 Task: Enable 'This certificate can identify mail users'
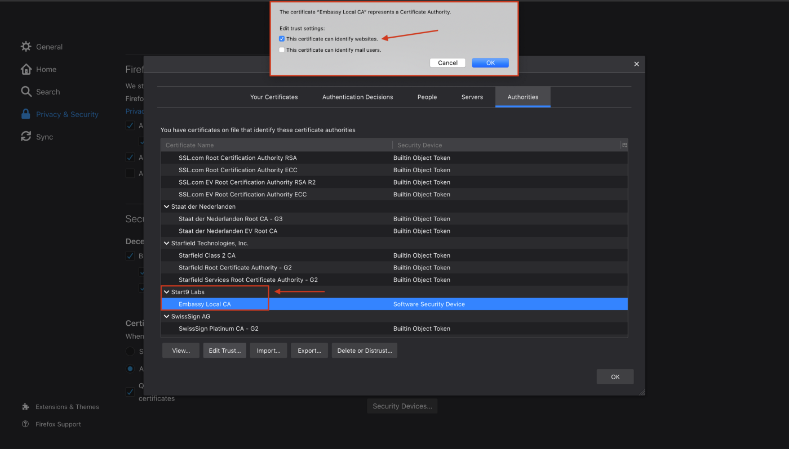282,50
